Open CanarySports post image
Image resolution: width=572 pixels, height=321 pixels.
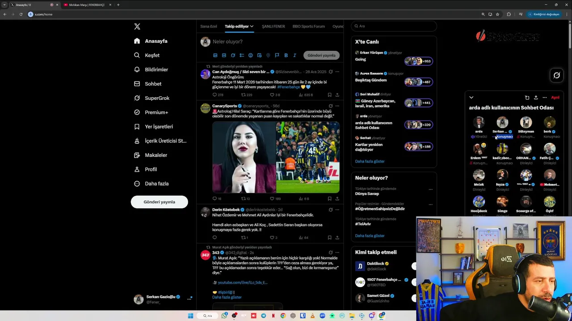pyautogui.click(x=276, y=157)
